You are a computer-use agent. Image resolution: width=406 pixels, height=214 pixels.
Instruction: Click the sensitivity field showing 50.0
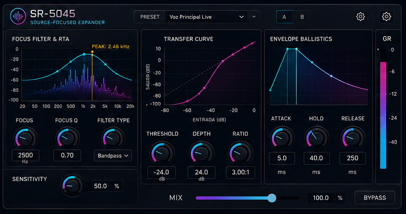(103, 186)
